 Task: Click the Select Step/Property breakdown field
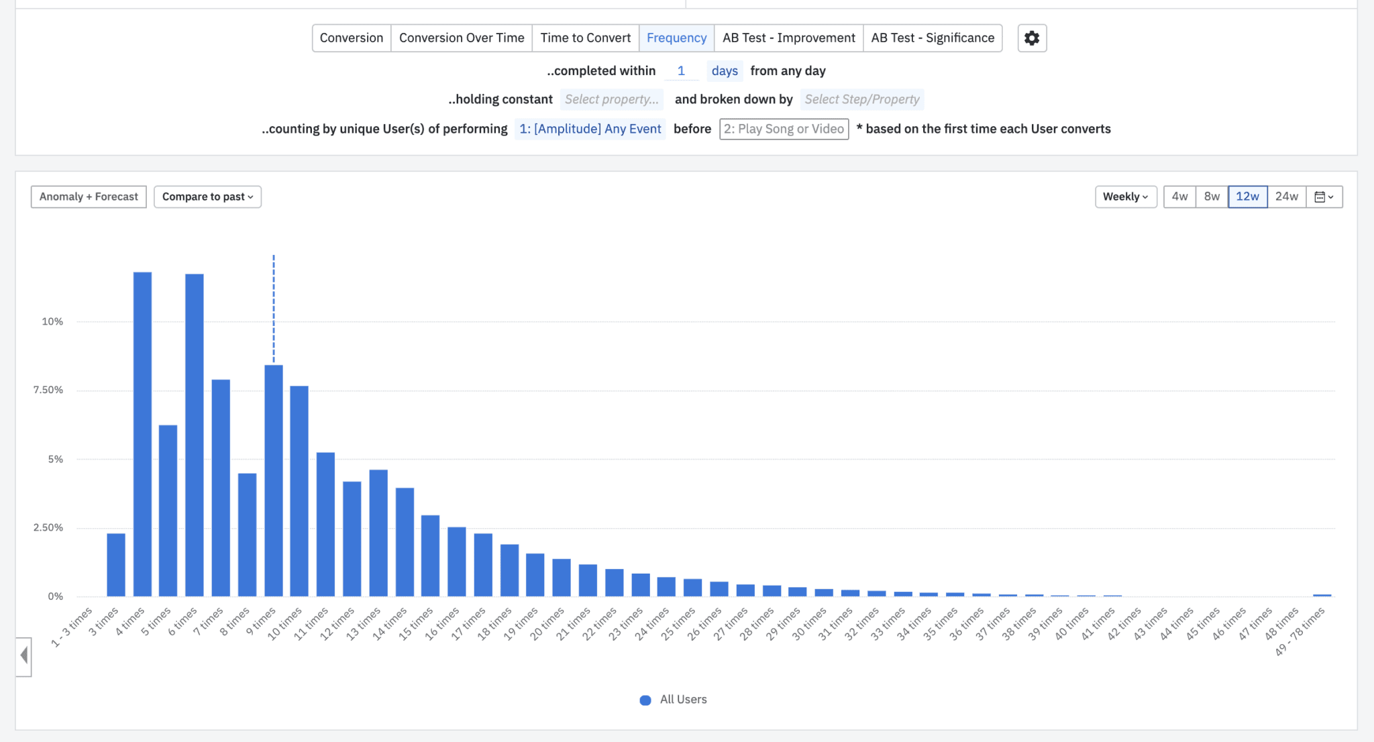861,99
